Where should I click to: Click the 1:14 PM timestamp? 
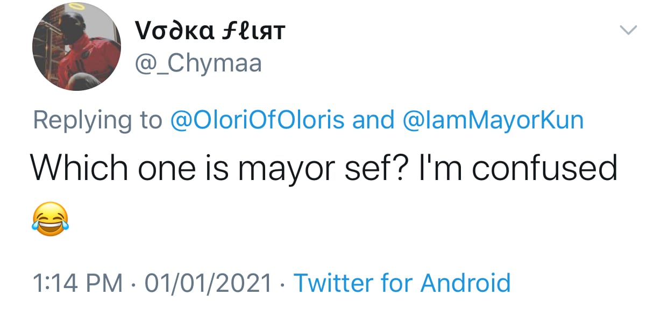click(x=77, y=283)
